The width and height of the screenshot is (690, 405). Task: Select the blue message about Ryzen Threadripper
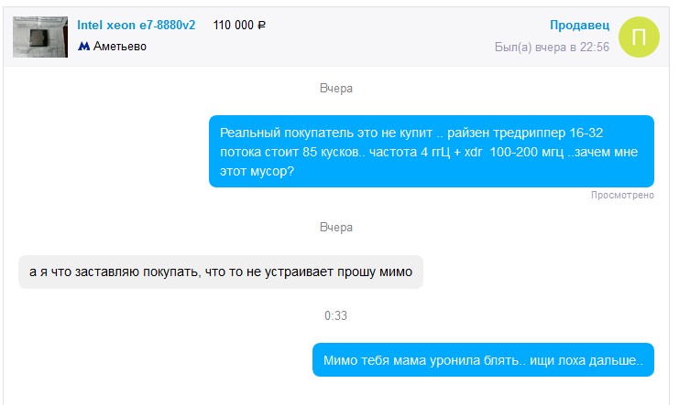click(x=432, y=152)
